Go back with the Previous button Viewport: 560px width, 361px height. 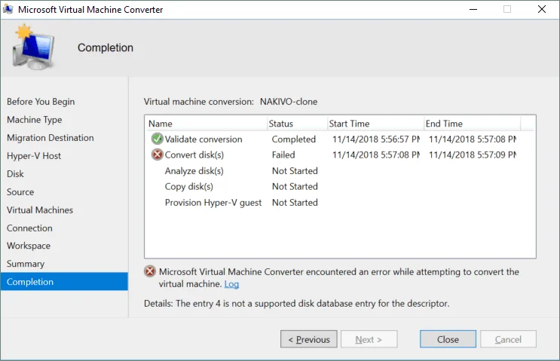308,339
